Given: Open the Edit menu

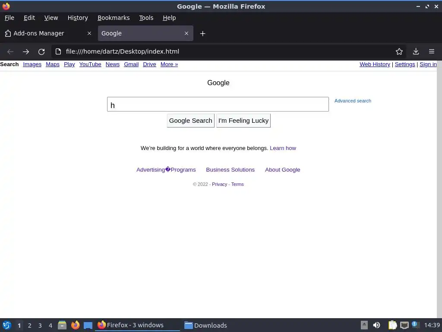Looking at the screenshot, I should pyautogui.click(x=29, y=18).
